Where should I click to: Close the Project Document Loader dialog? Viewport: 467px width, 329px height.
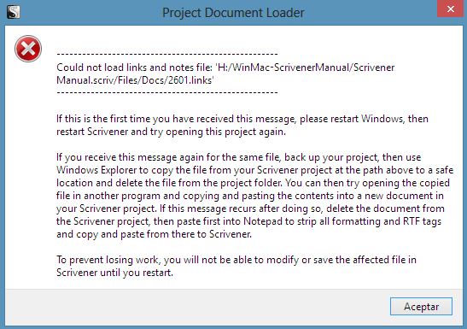450,9
